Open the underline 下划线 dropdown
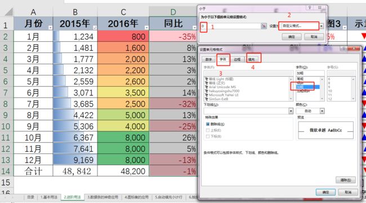The height and width of the screenshot is (203, 366). [x=291, y=111]
